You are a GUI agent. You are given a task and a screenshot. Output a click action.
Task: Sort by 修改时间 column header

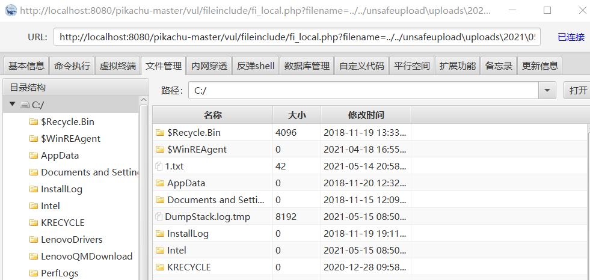point(366,115)
